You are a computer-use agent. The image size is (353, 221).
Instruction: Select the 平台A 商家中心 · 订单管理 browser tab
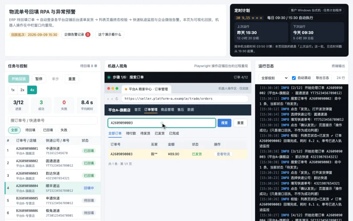click(x=146, y=89)
